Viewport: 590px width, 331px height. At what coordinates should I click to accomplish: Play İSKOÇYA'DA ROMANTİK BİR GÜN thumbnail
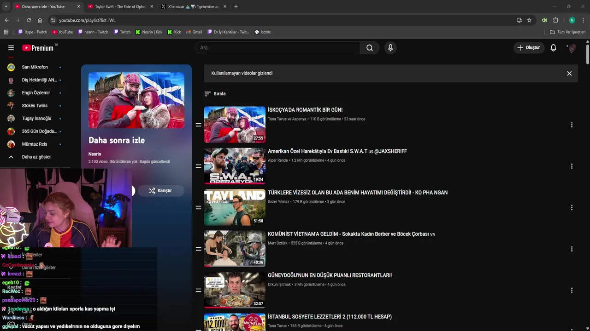coord(235,125)
